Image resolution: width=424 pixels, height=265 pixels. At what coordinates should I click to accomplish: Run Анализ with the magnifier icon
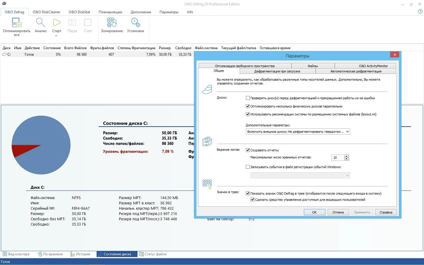[40, 23]
